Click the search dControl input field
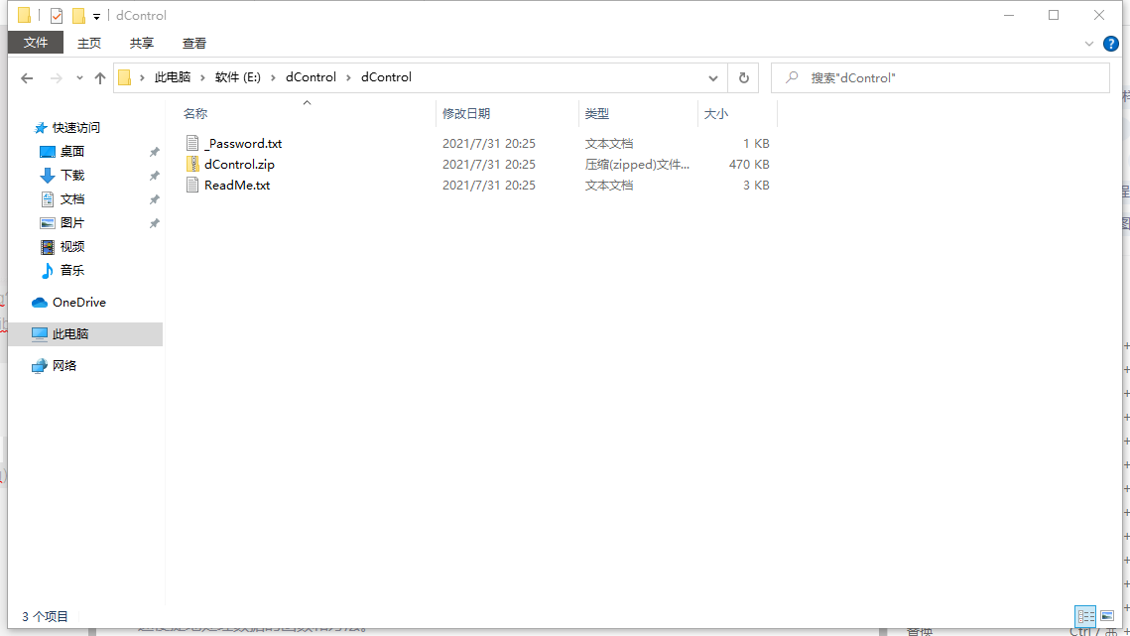 (x=940, y=77)
